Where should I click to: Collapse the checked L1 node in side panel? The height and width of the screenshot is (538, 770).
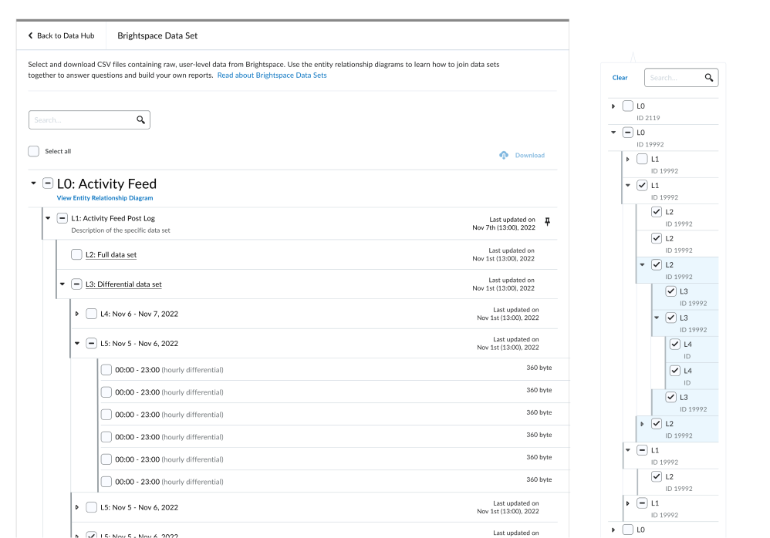pyautogui.click(x=627, y=186)
